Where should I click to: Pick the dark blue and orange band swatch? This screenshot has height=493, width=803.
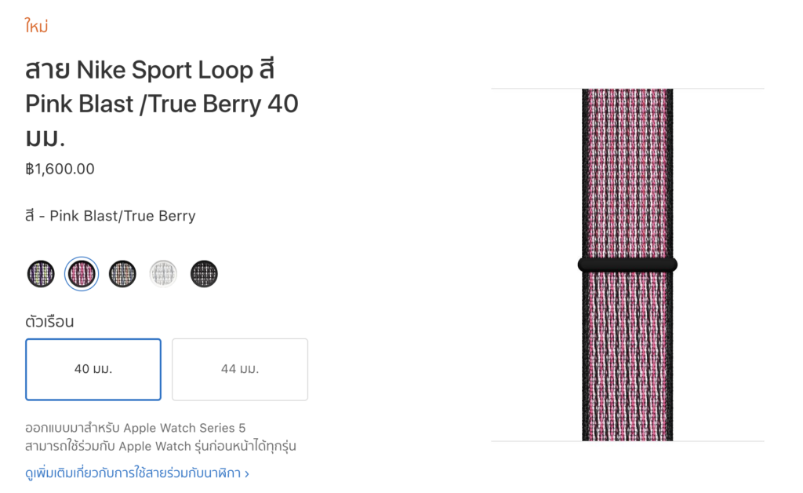(x=122, y=274)
